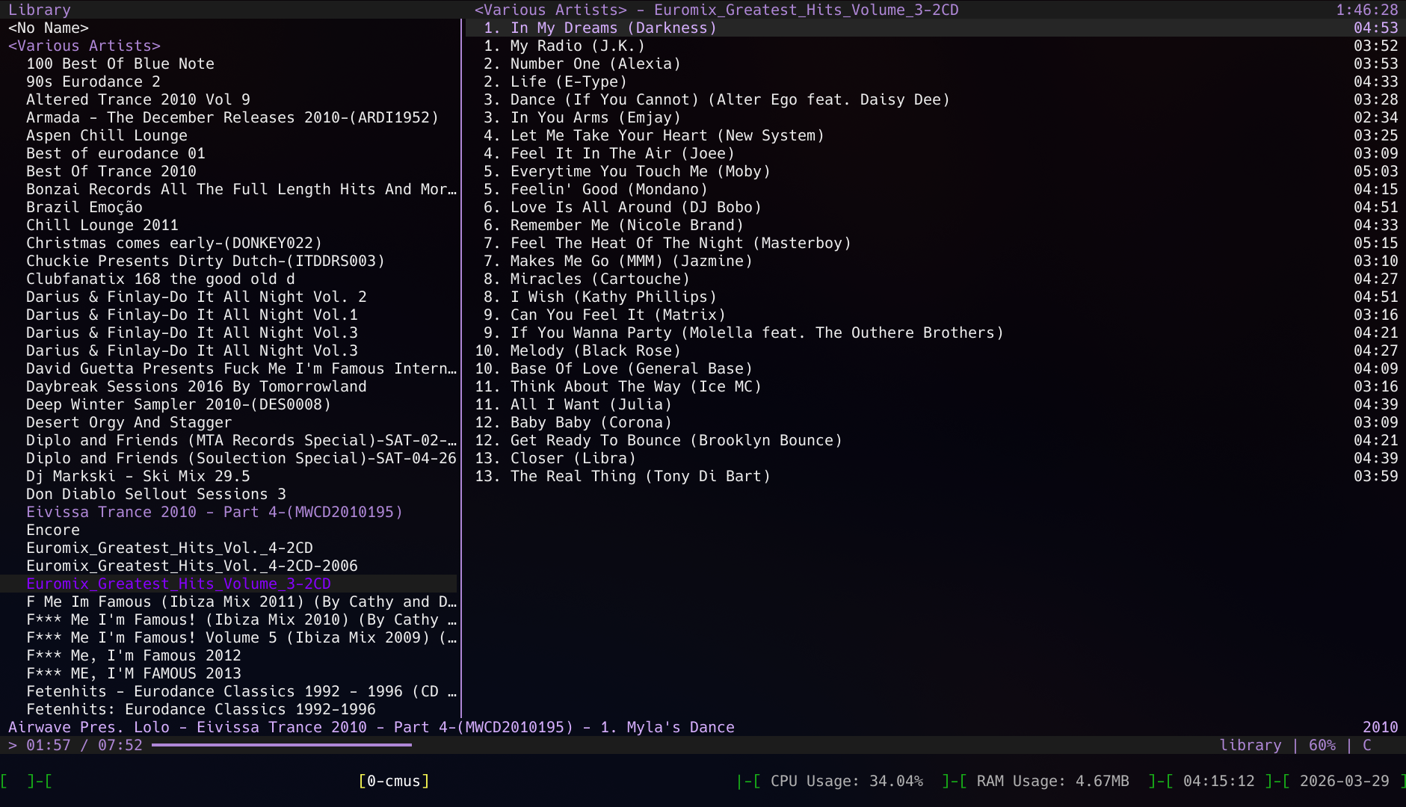Collapse the "<Various Artists>" artist node

[83, 46]
